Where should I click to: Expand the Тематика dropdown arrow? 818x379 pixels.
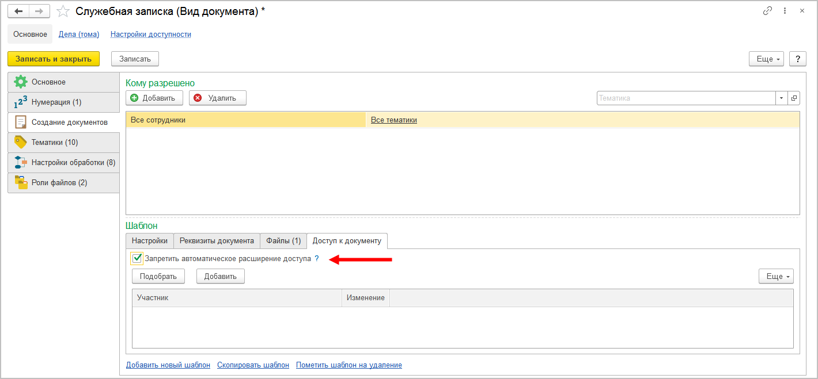tap(782, 98)
